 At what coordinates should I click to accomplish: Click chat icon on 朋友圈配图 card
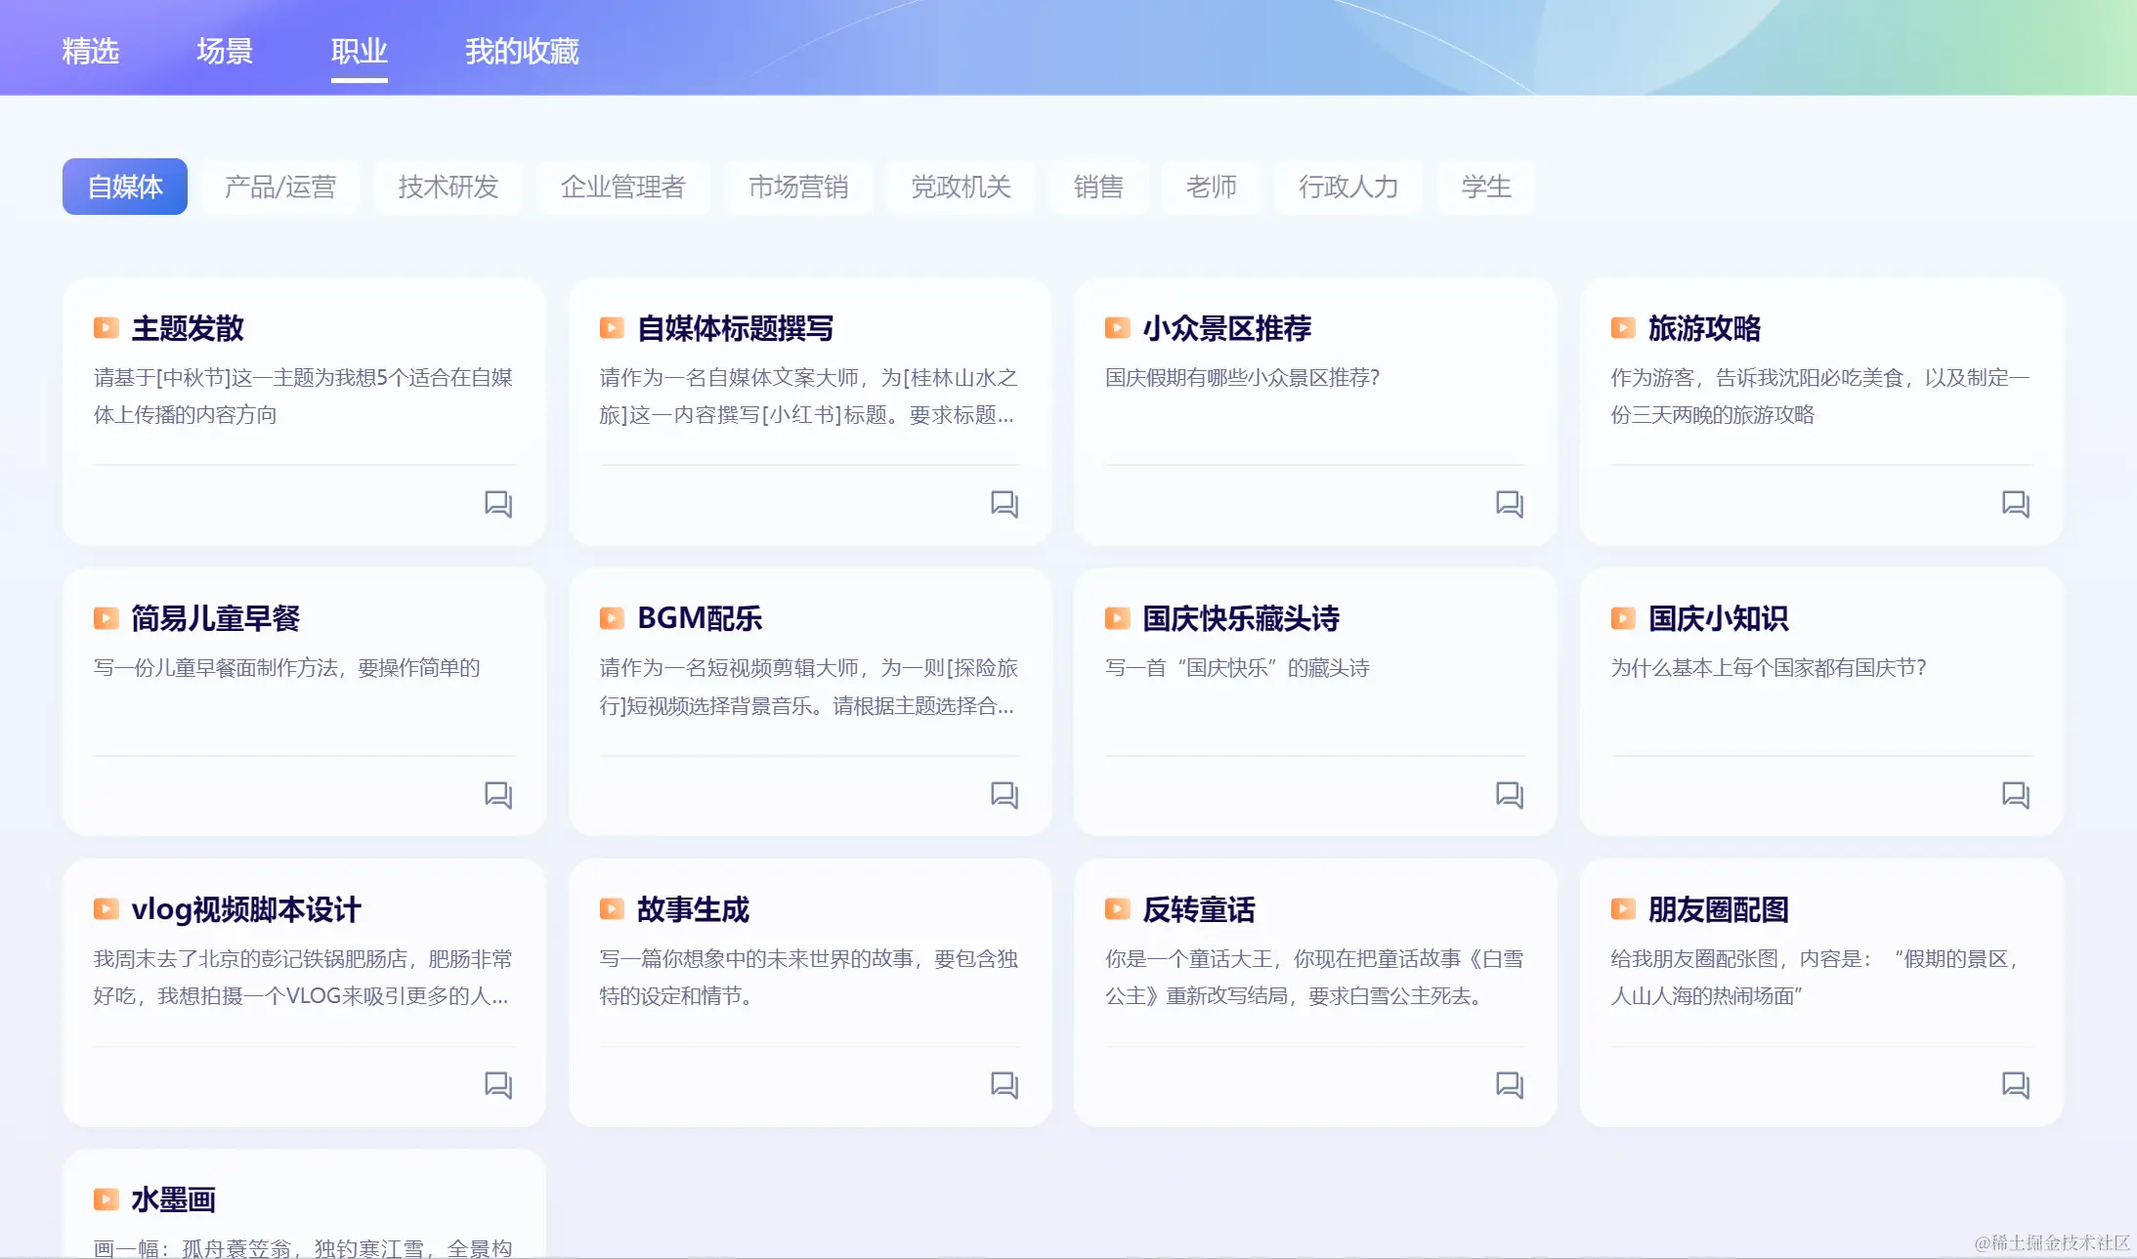click(x=2015, y=1085)
